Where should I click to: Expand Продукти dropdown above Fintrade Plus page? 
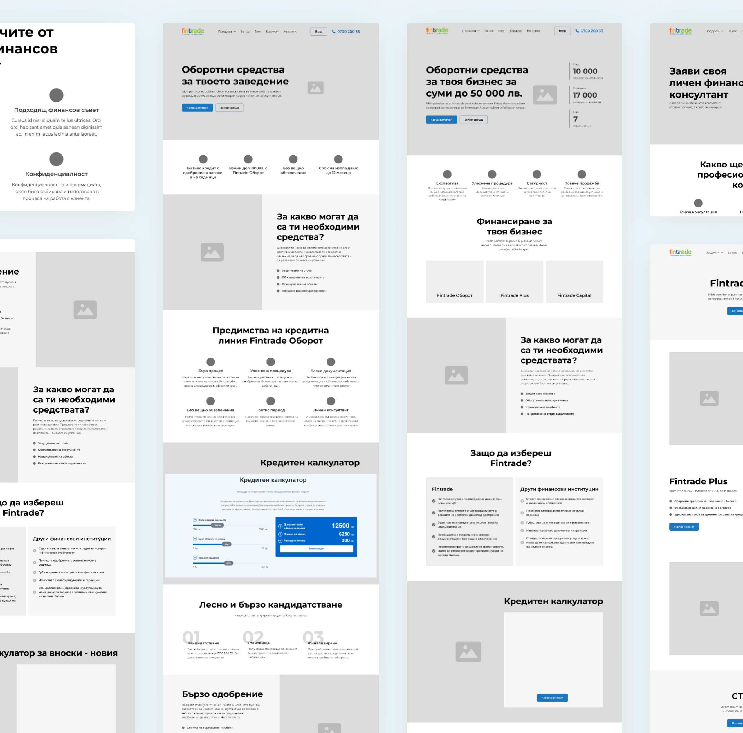(x=715, y=253)
